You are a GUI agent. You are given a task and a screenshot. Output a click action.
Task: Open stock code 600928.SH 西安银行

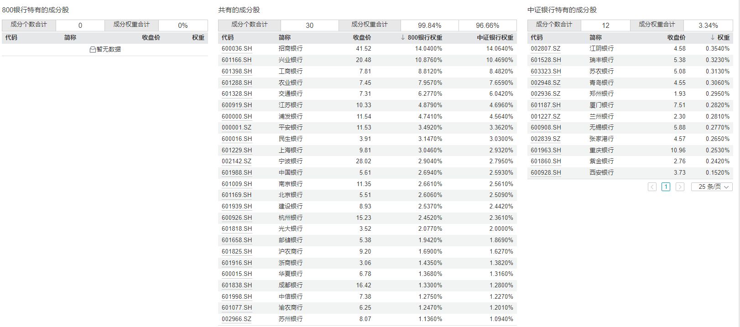tap(546, 172)
